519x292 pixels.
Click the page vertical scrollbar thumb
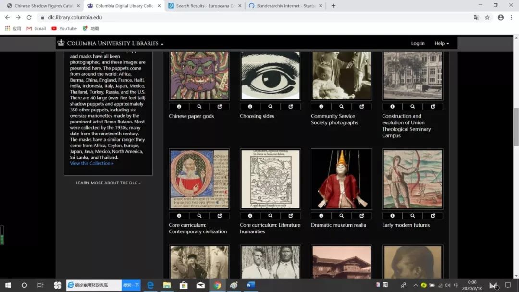(516, 127)
